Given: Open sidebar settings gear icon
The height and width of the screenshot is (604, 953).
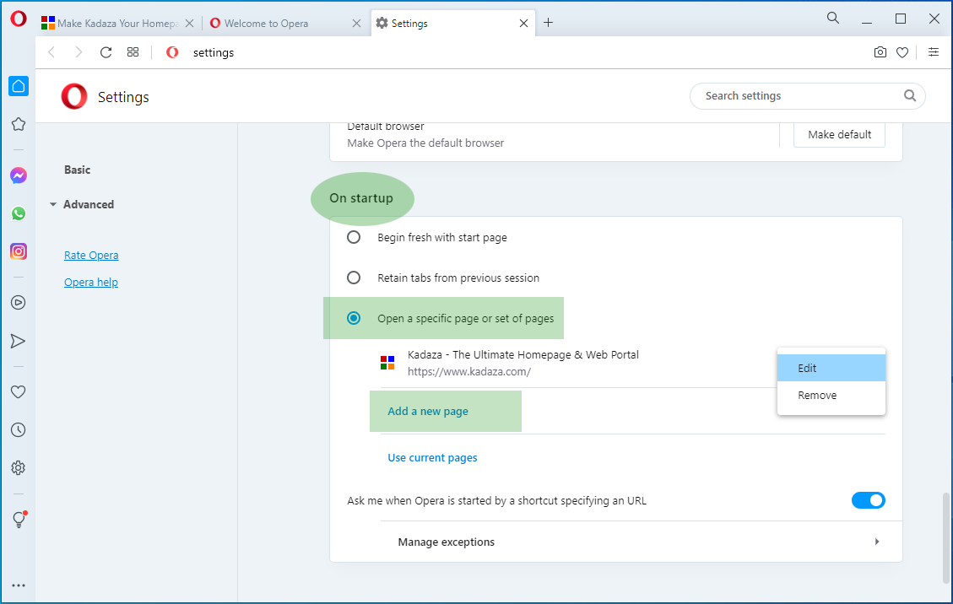Looking at the screenshot, I should 19,468.
